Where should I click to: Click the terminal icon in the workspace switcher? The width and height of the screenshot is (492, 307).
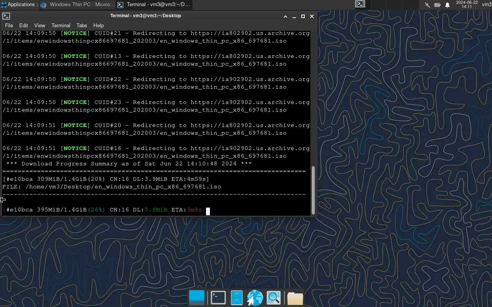click(x=360, y=4)
